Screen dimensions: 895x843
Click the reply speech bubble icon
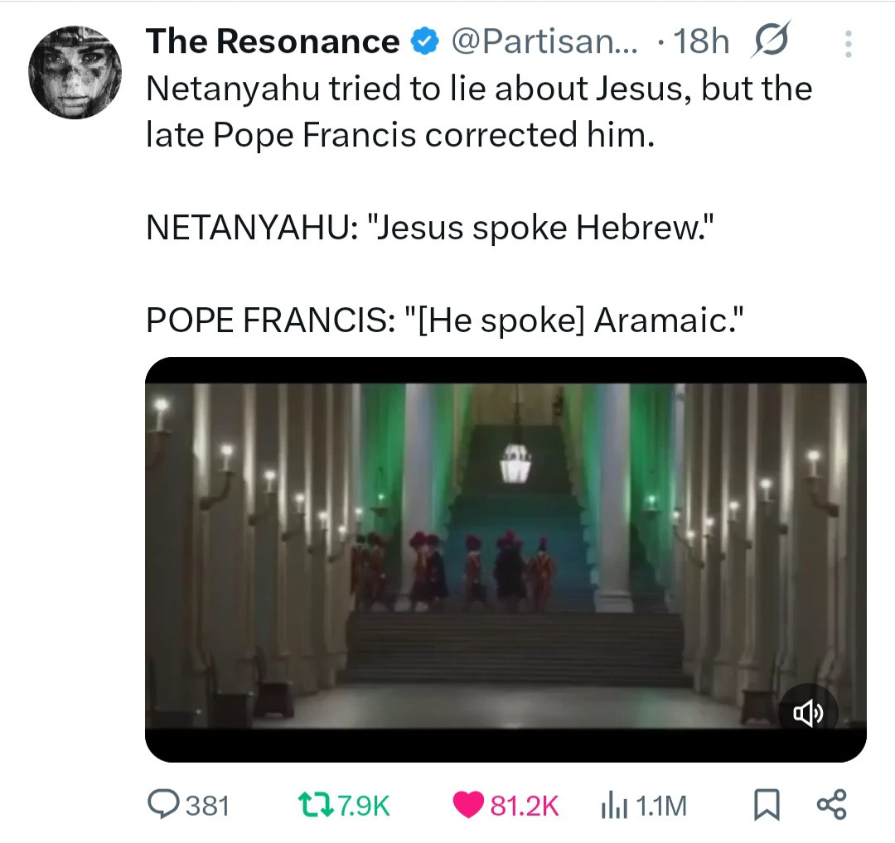pyautogui.click(x=162, y=803)
